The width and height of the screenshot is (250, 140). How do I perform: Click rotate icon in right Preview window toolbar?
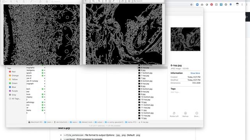click(122, 1)
